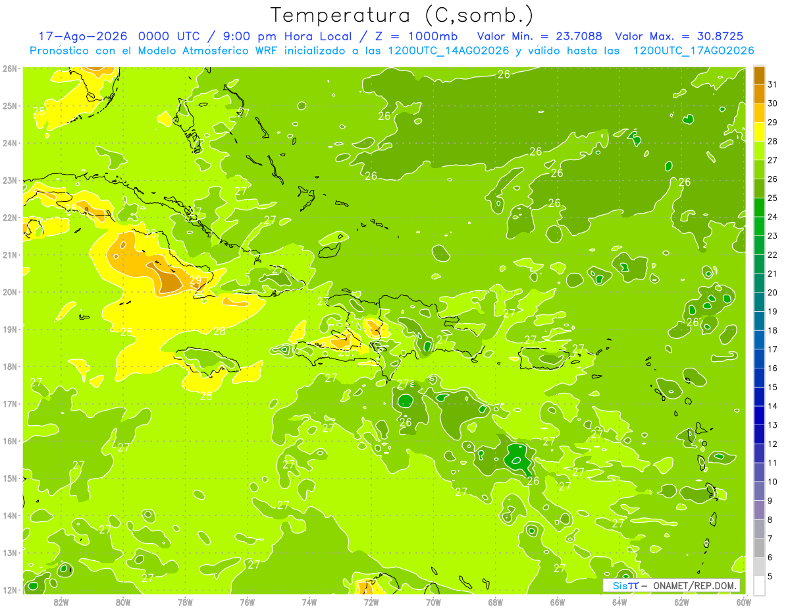This screenshot has width=790, height=611.
Task: Click the '72W' longitude axis label
Action: click(371, 602)
